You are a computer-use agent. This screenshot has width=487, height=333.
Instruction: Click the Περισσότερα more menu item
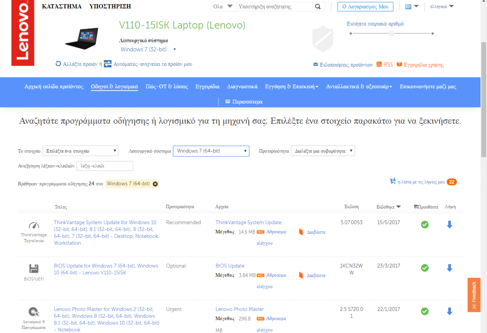coord(248,101)
